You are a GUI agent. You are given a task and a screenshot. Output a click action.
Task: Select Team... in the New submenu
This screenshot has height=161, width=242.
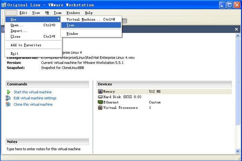91,25
